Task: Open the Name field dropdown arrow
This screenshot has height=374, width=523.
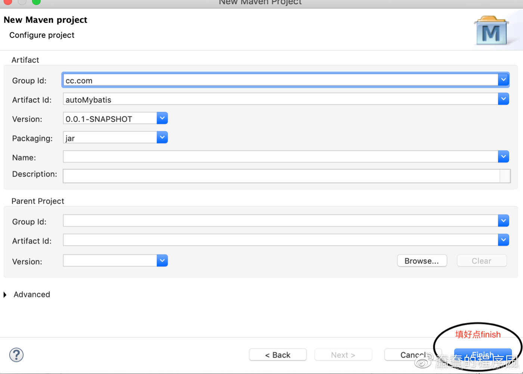Action: (x=504, y=157)
